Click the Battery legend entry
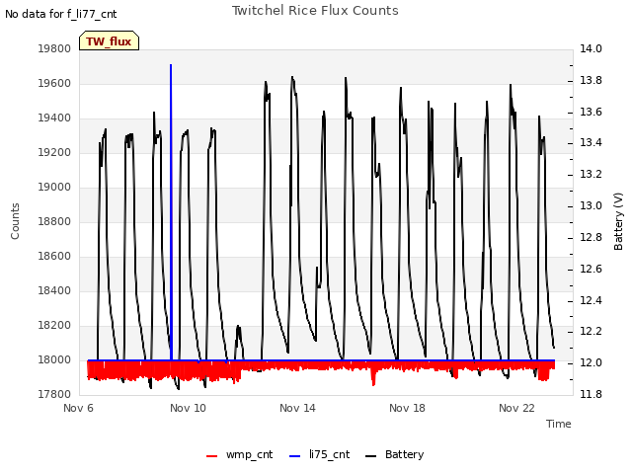The height and width of the screenshot is (474, 632). pyautogui.click(x=394, y=454)
